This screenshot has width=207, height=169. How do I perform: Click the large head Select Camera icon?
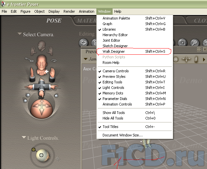pos(41,65)
